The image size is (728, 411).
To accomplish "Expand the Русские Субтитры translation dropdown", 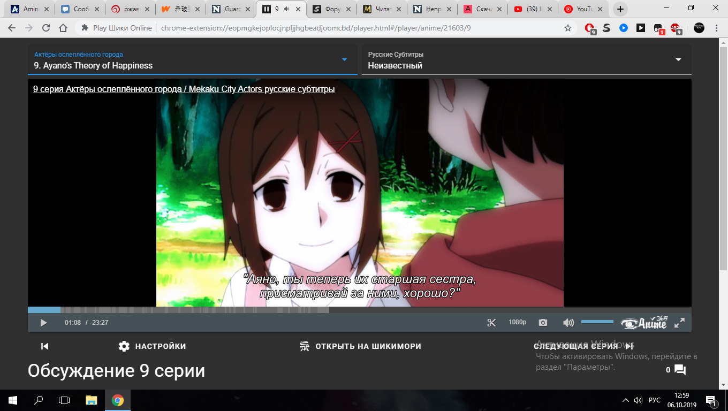I will 678,60.
